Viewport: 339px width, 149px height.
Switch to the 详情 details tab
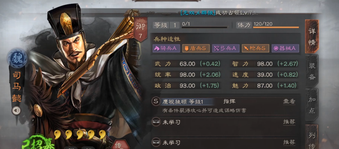coord(312,36)
